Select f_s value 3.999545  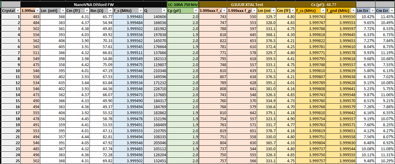[128, 47]
